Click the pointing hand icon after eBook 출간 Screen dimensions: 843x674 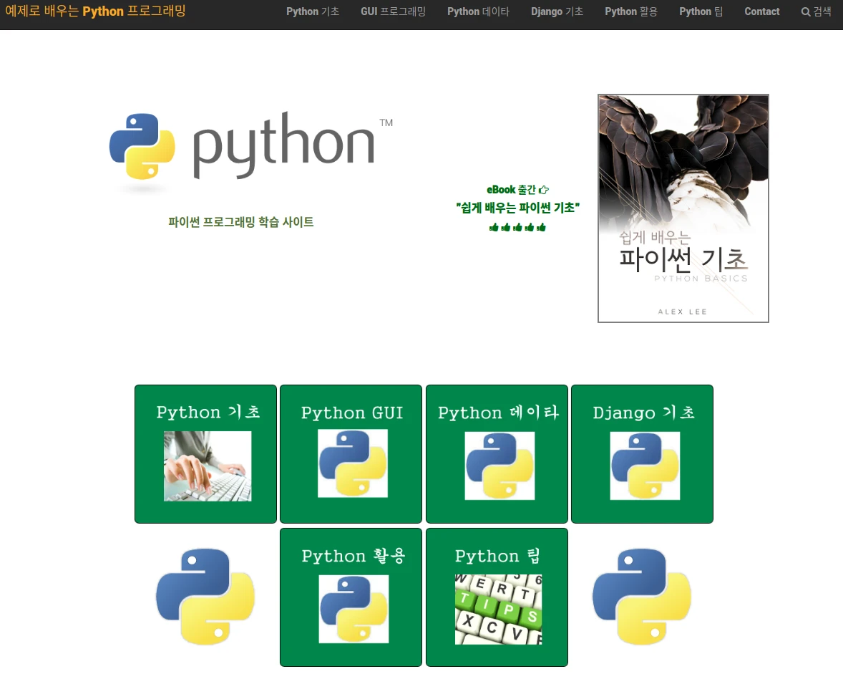pos(544,189)
